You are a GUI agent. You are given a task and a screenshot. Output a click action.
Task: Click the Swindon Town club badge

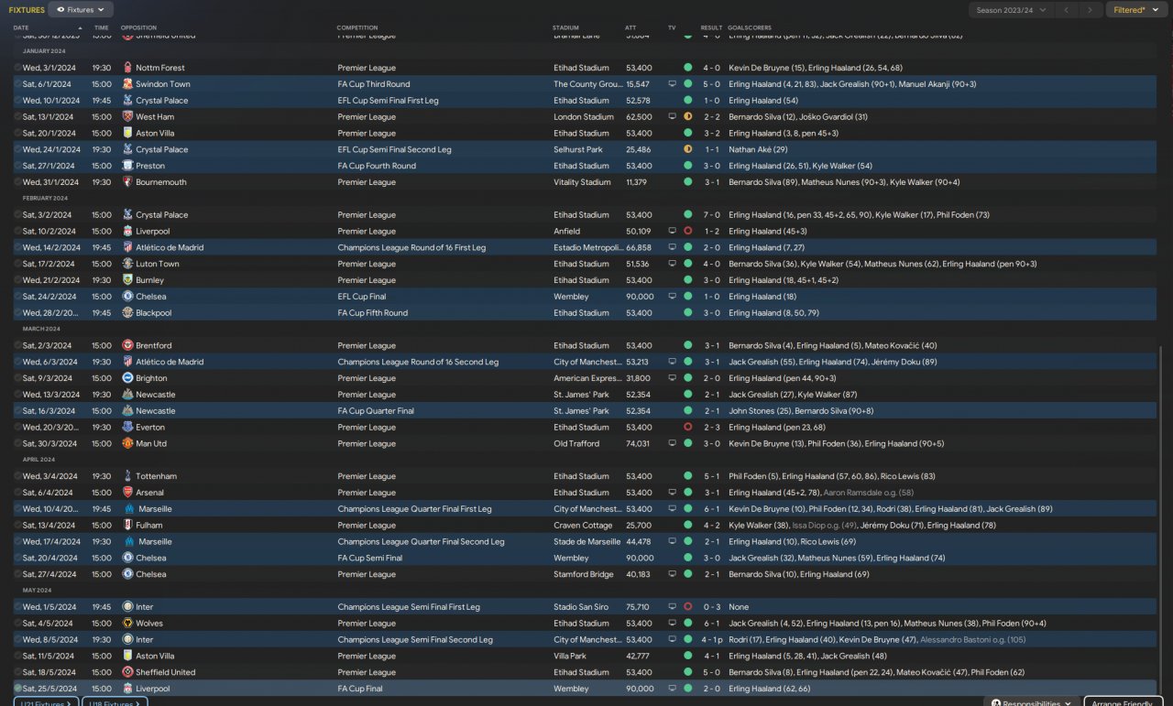(127, 84)
